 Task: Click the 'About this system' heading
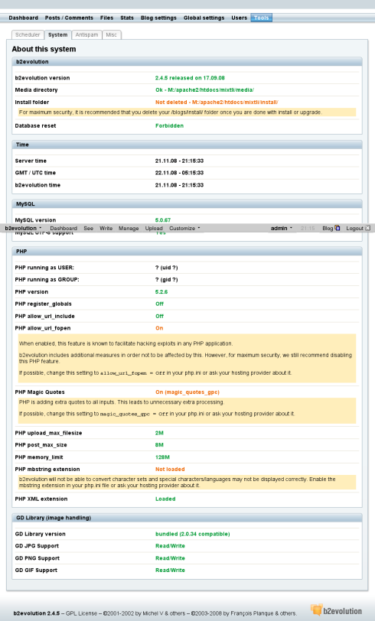(x=44, y=49)
